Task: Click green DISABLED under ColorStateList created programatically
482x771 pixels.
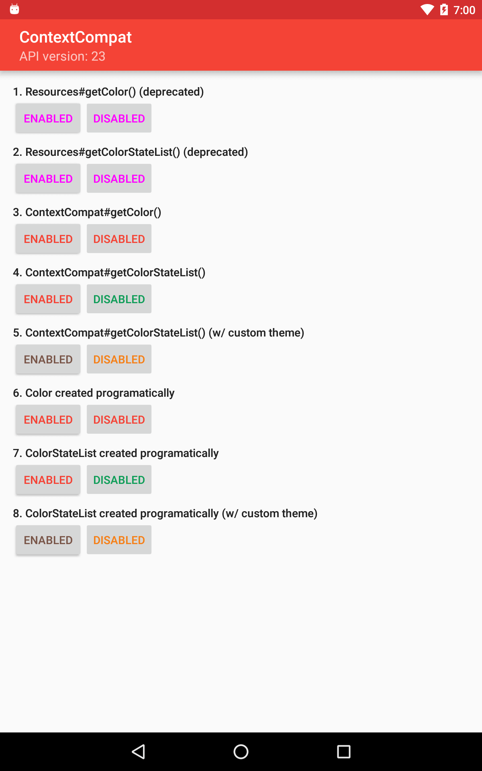Action: [119, 480]
